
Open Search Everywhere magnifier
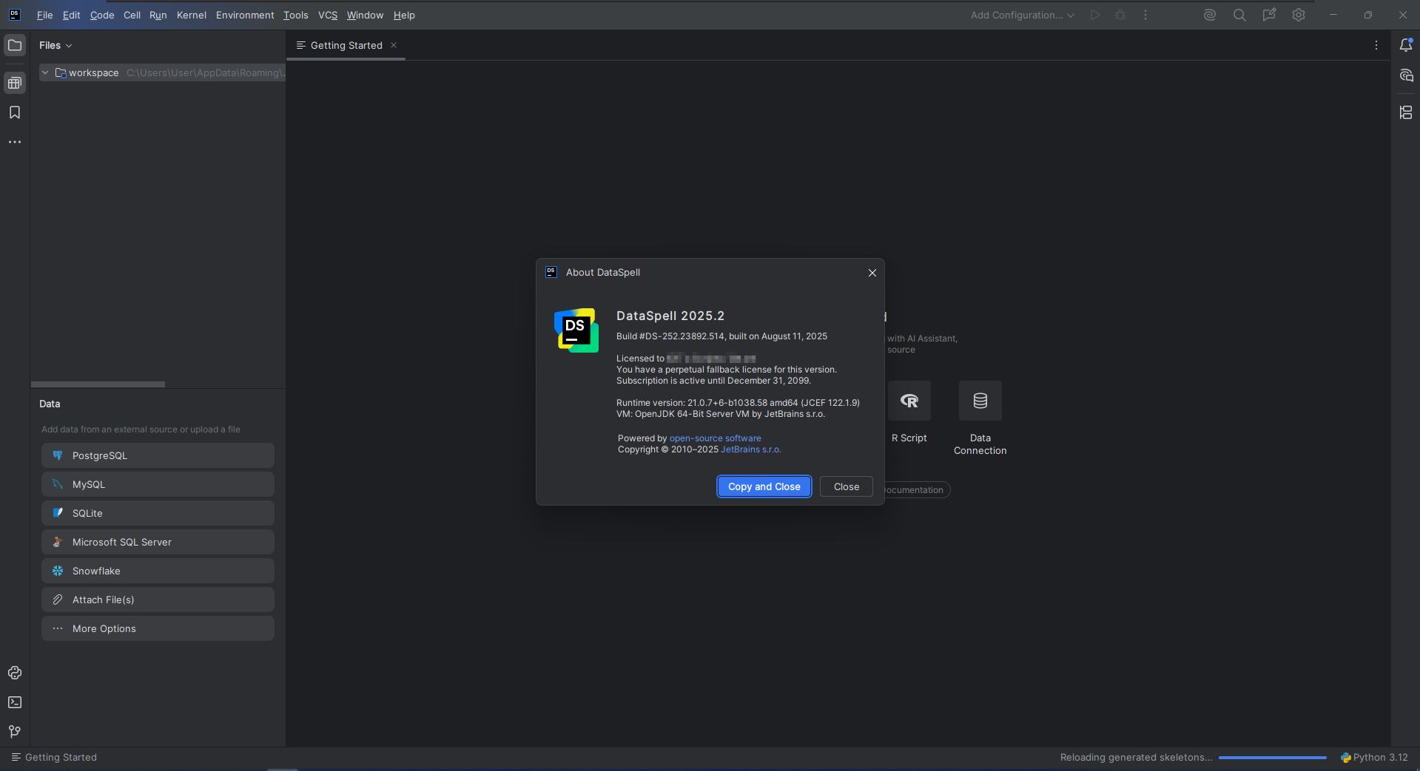1239,15
